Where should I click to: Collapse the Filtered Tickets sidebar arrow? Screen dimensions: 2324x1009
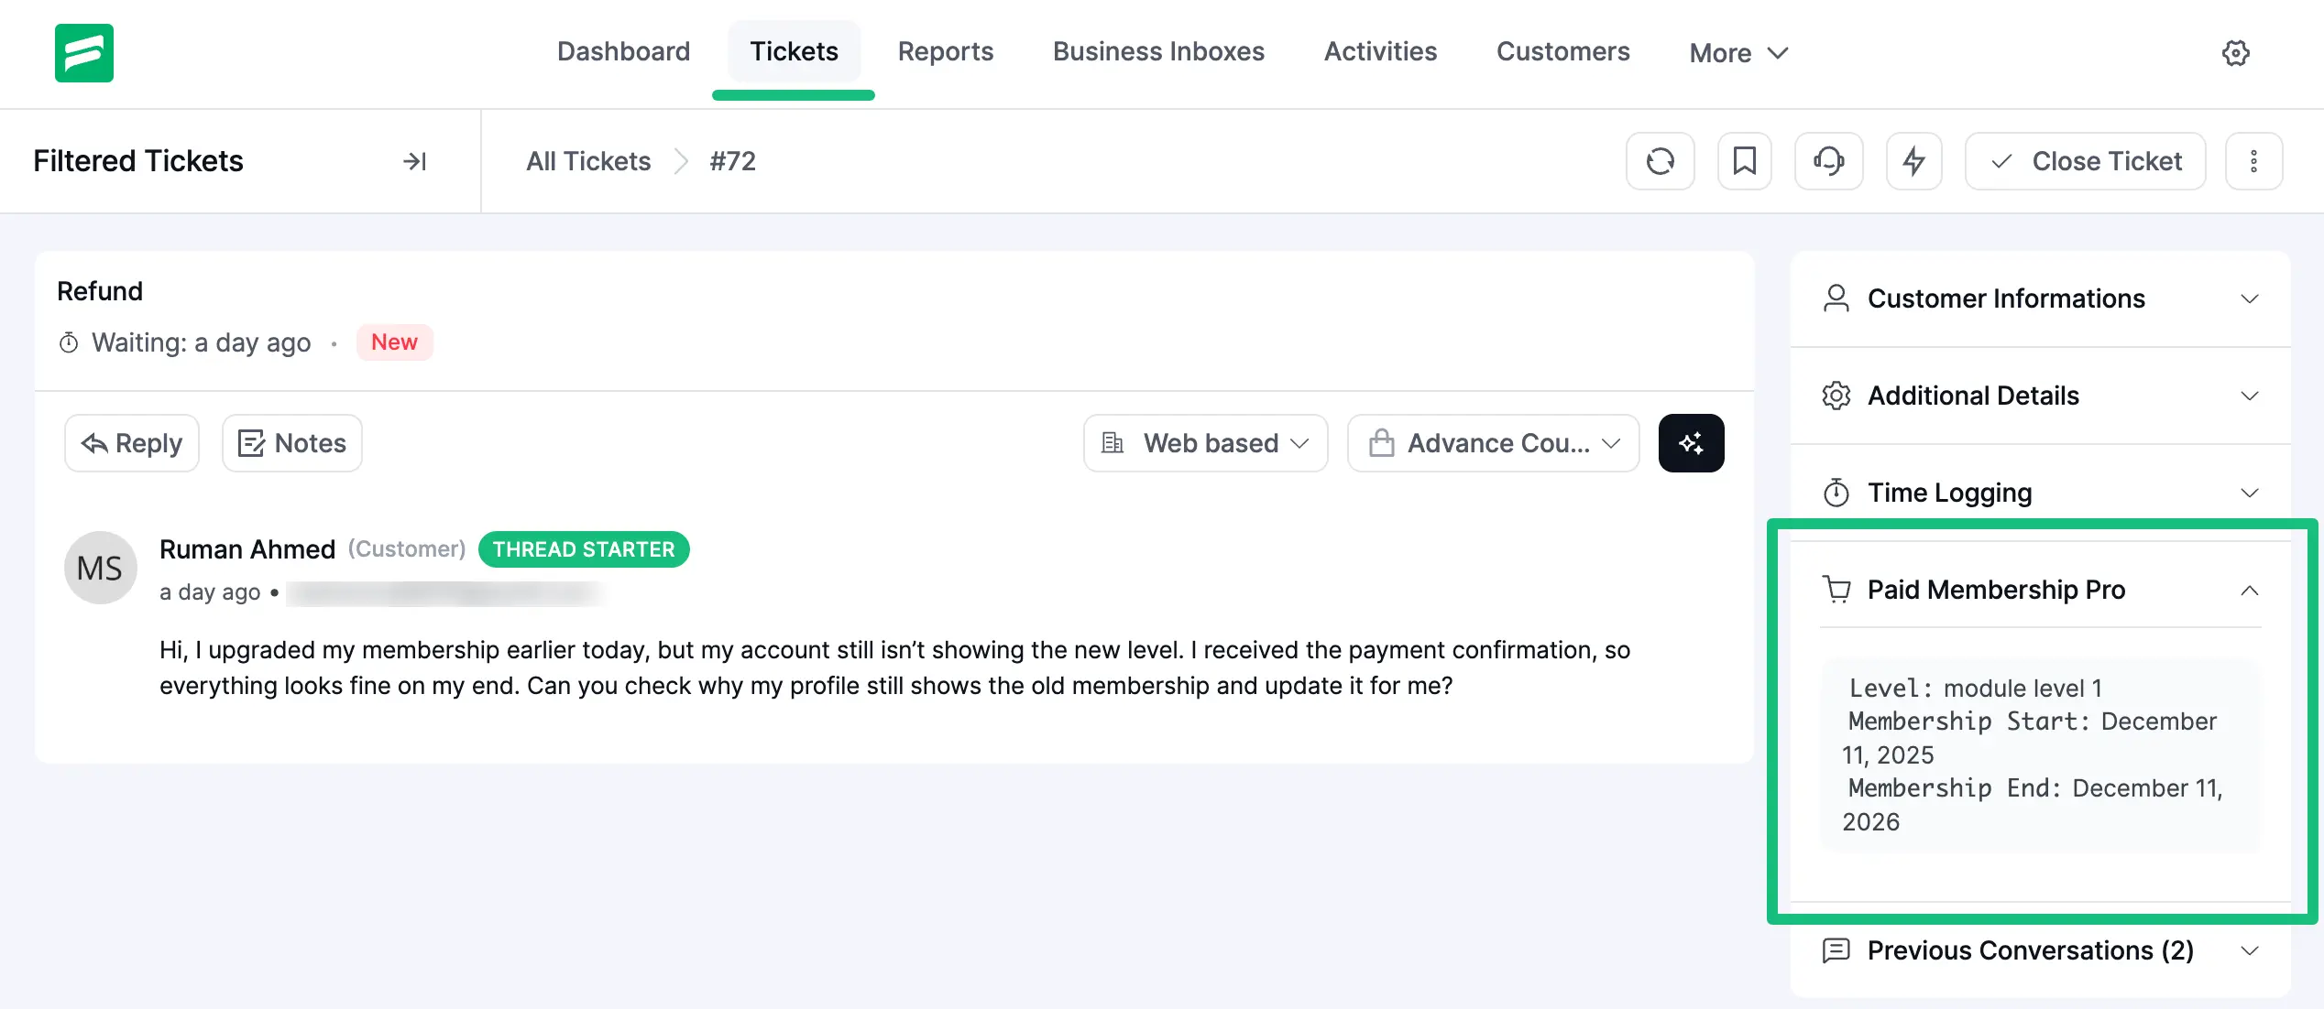coord(415,161)
